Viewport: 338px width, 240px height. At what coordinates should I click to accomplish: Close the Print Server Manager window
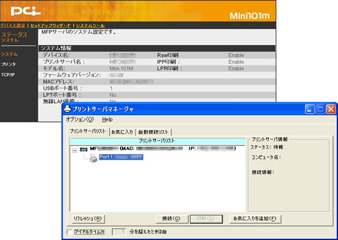coord(331,109)
